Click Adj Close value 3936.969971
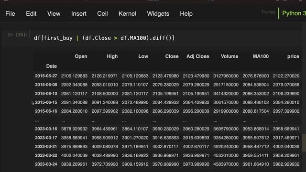The image size is (306, 172). click(196, 155)
